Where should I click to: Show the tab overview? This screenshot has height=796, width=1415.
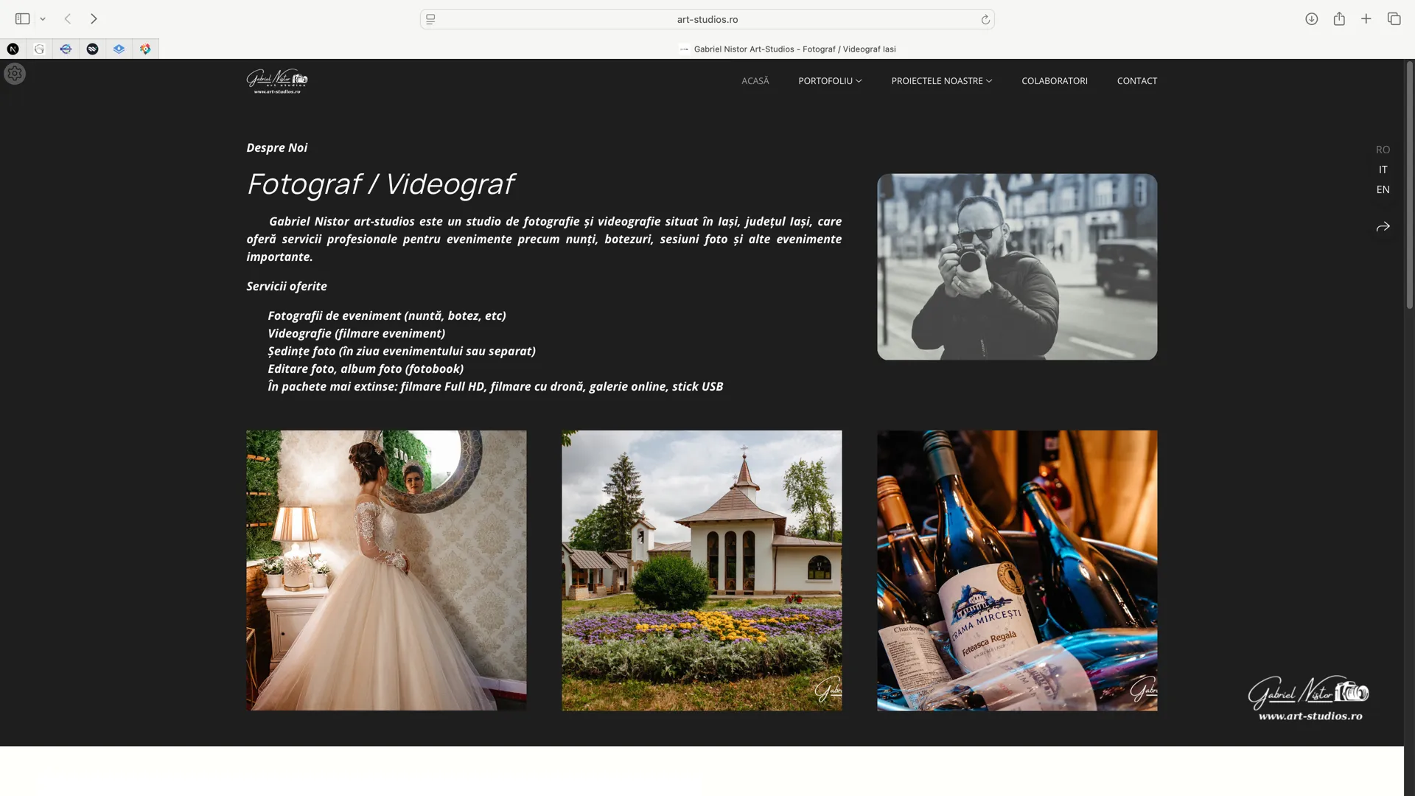[1394, 19]
